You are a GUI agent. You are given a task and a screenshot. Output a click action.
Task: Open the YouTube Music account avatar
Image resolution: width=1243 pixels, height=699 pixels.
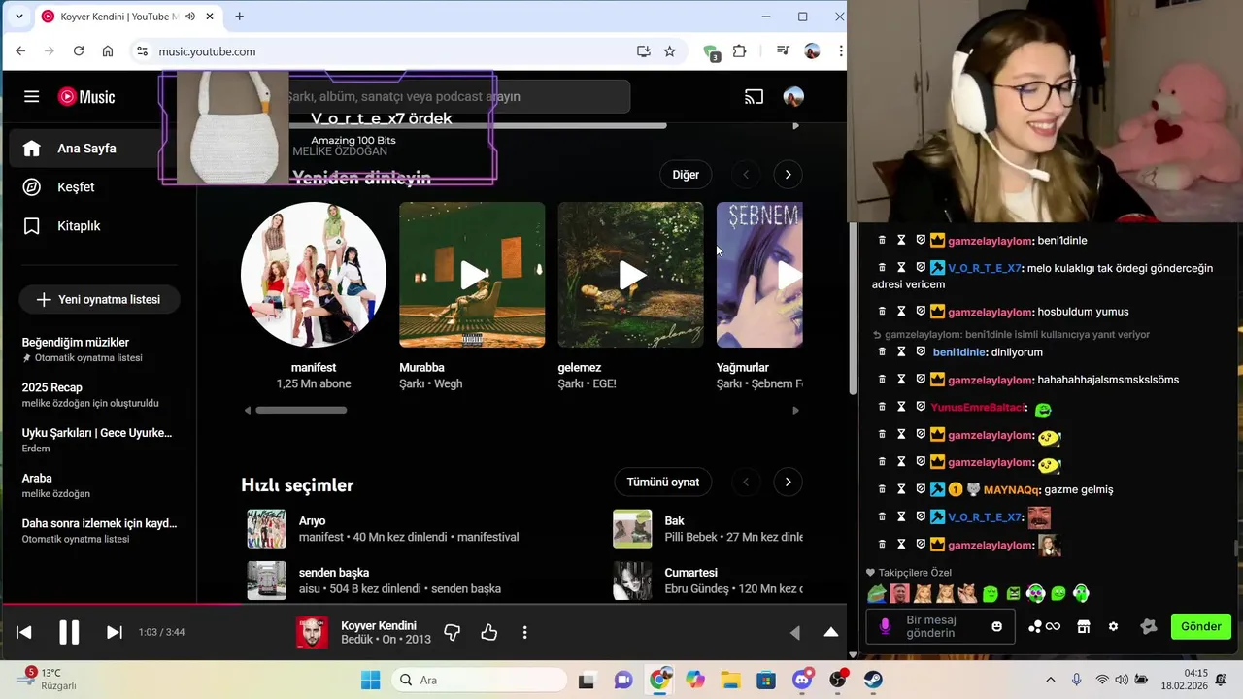[793, 96]
